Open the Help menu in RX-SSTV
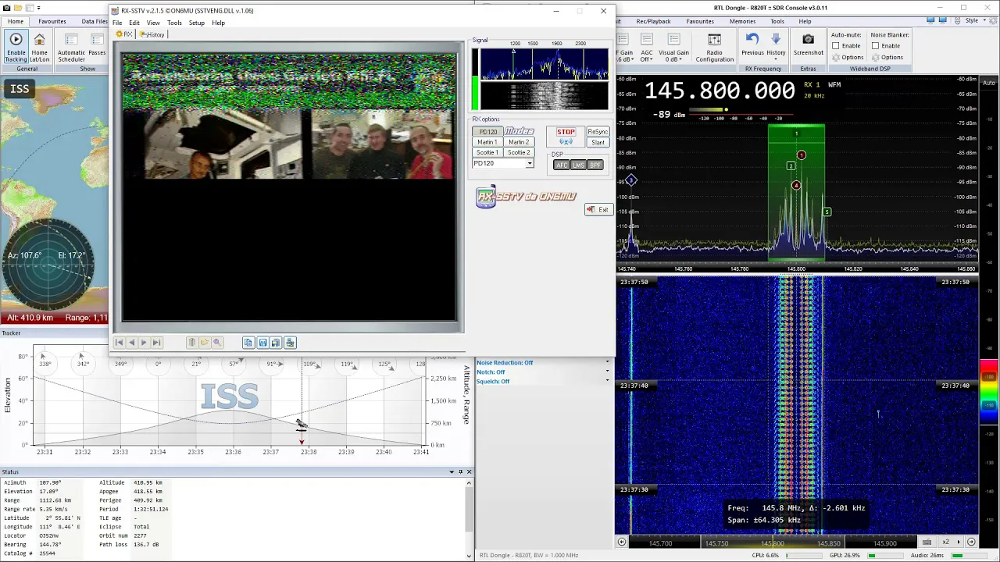The height and width of the screenshot is (562, 1000). 218,23
